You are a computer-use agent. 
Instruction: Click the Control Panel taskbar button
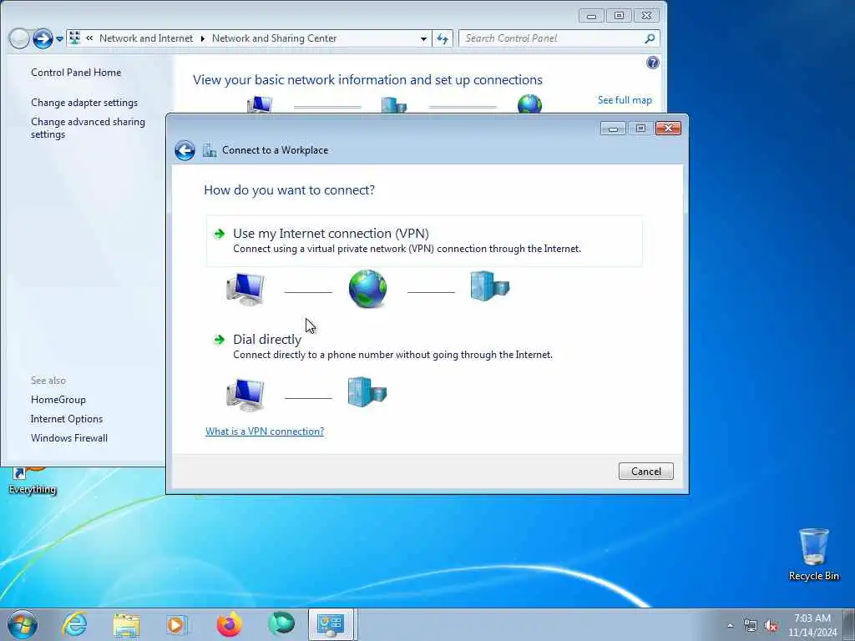tap(332, 624)
